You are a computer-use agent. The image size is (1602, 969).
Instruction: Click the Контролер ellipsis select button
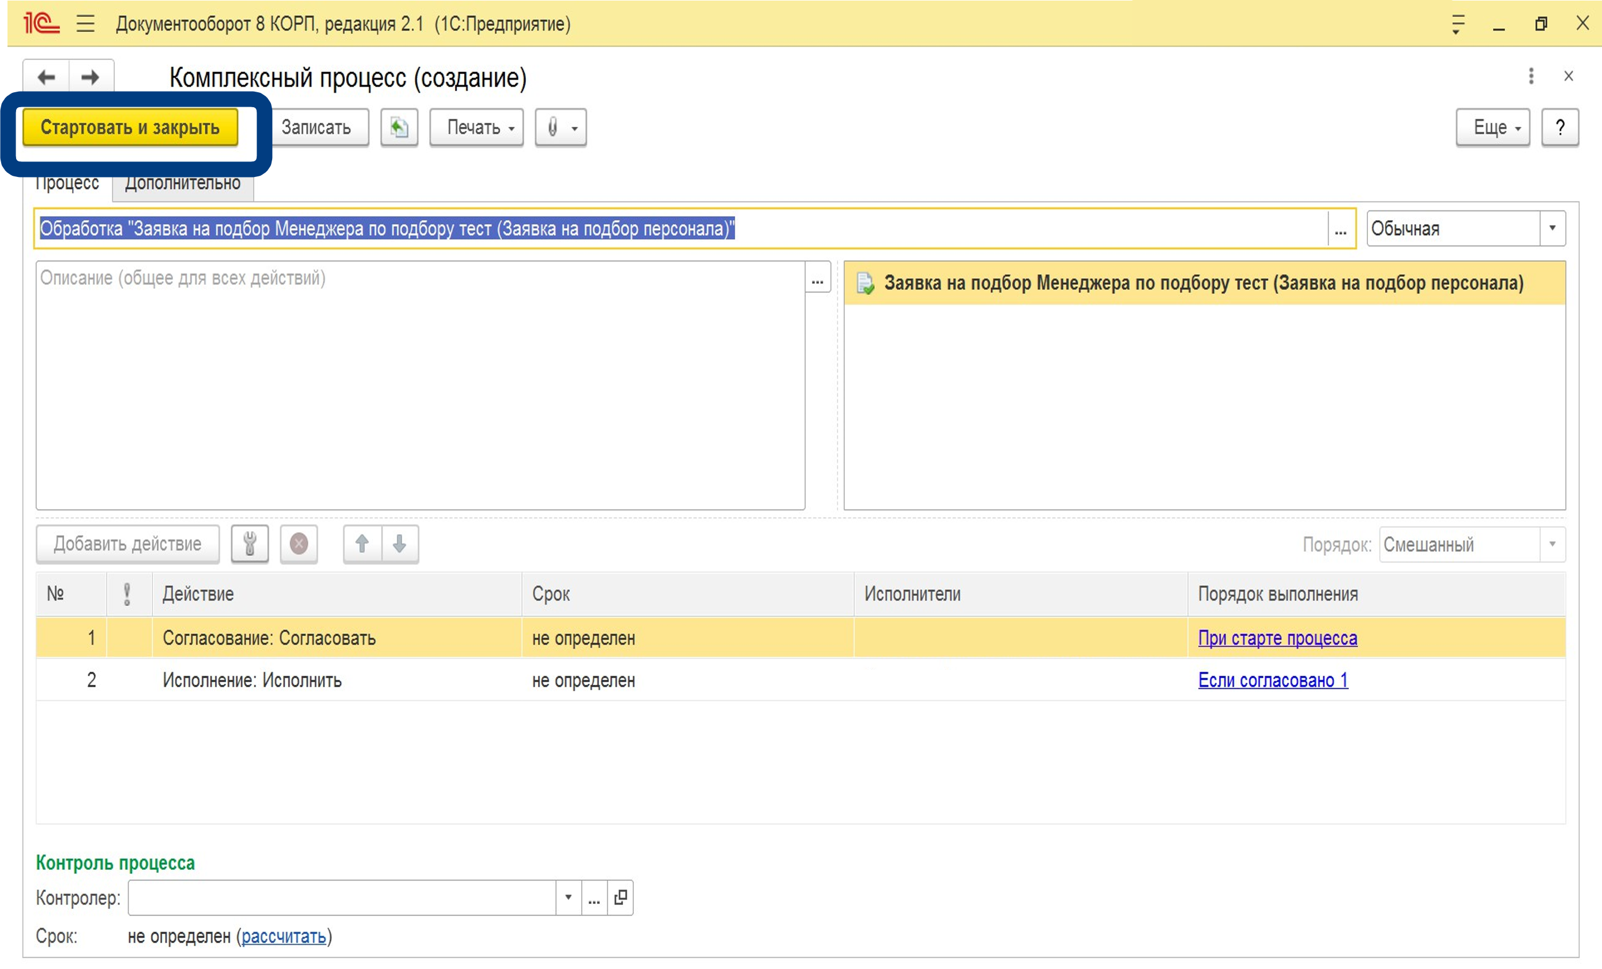coord(594,898)
